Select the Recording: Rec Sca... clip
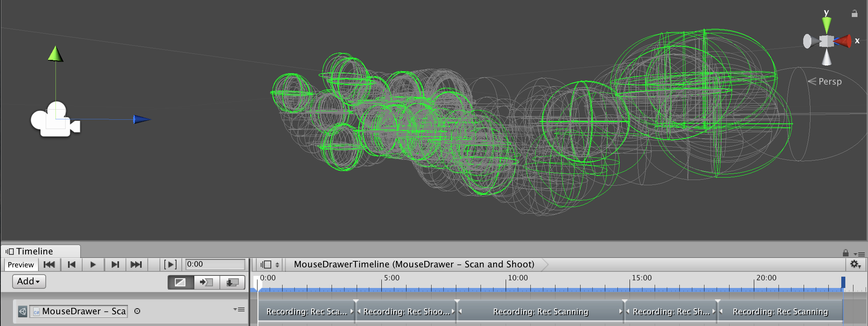The height and width of the screenshot is (326, 868). pyautogui.click(x=306, y=312)
